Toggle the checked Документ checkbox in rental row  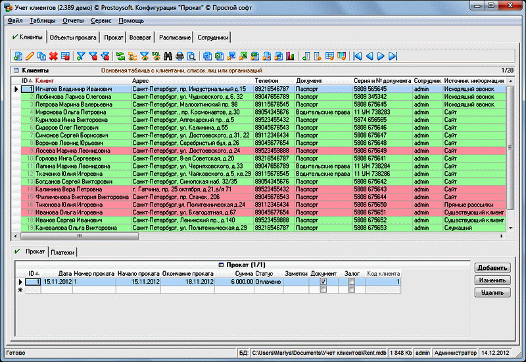tap(322, 282)
